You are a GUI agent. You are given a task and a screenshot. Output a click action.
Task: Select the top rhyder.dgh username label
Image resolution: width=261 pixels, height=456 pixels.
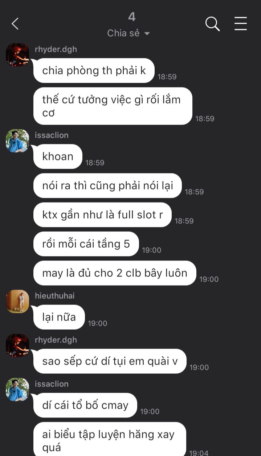[56, 49]
